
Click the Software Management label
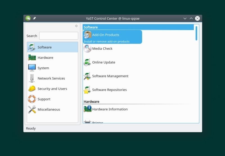tap(110, 76)
